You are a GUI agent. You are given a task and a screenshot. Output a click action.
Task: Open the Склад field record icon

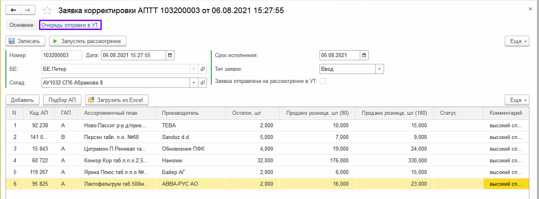pos(203,83)
